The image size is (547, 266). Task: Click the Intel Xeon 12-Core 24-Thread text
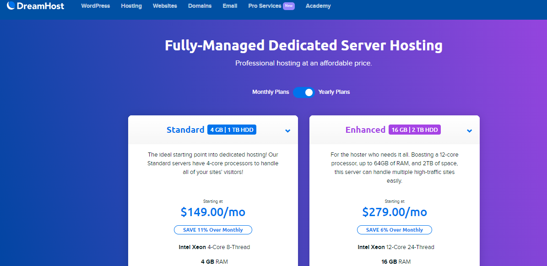(x=396, y=247)
